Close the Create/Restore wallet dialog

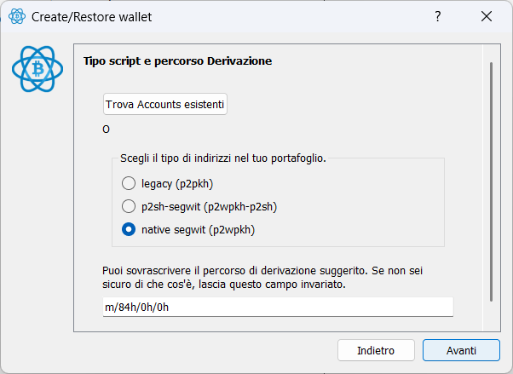click(487, 16)
